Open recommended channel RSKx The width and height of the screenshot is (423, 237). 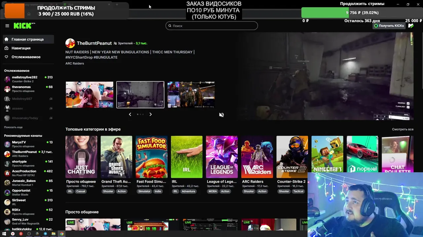[28, 212]
